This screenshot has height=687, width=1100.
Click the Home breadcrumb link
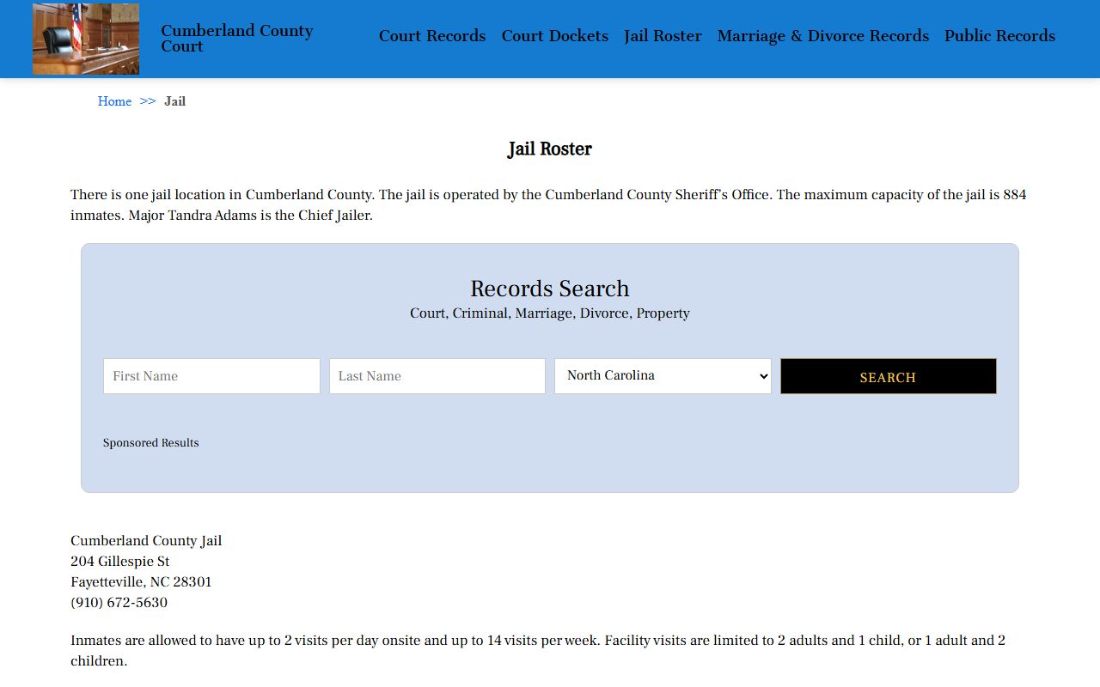tap(114, 101)
